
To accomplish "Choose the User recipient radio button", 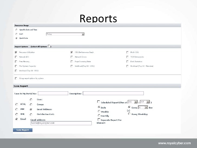I will 31,100.
